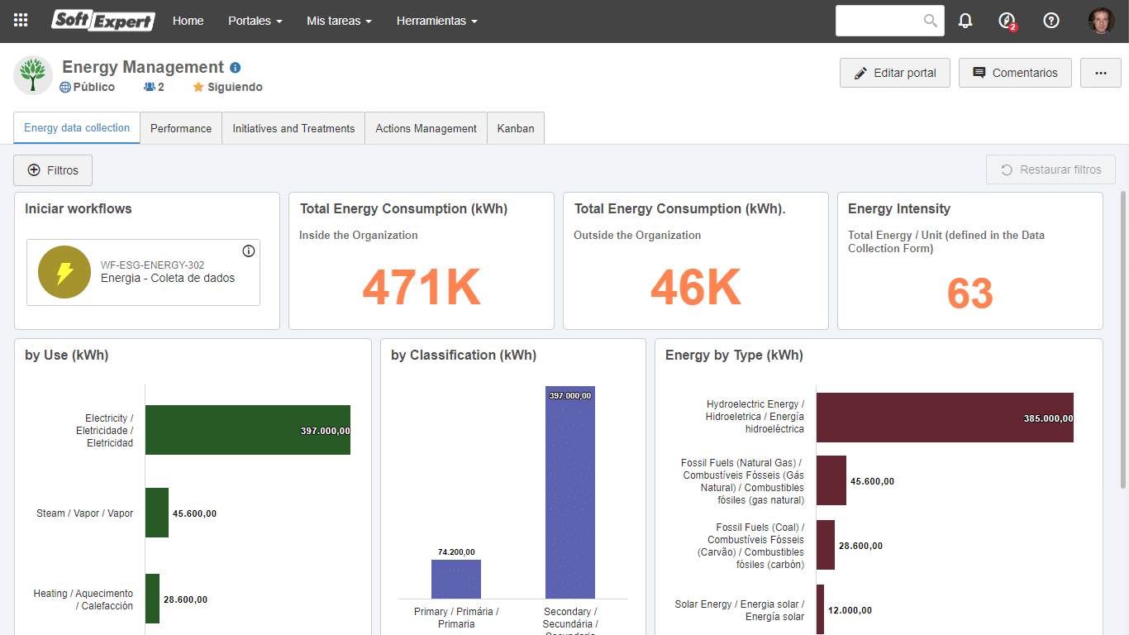Open the help question mark icon
The height and width of the screenshot is (635, 1129).
[1051, 21]
